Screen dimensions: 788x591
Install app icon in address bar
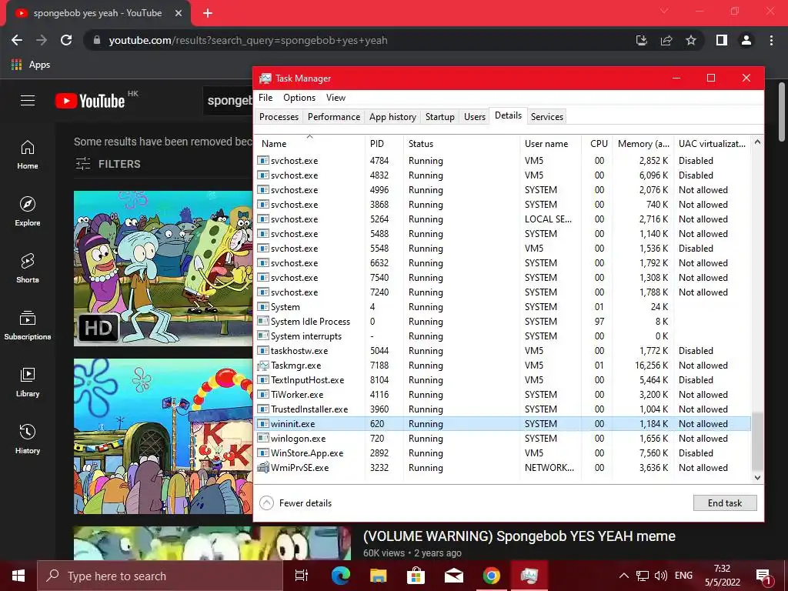click(x=642, y=40)
